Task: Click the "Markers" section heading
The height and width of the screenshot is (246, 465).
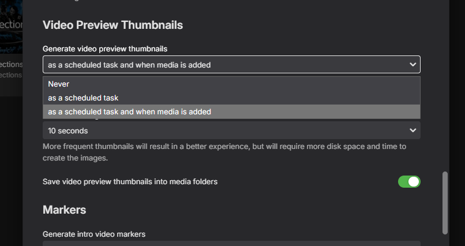Action: point(64,209)
